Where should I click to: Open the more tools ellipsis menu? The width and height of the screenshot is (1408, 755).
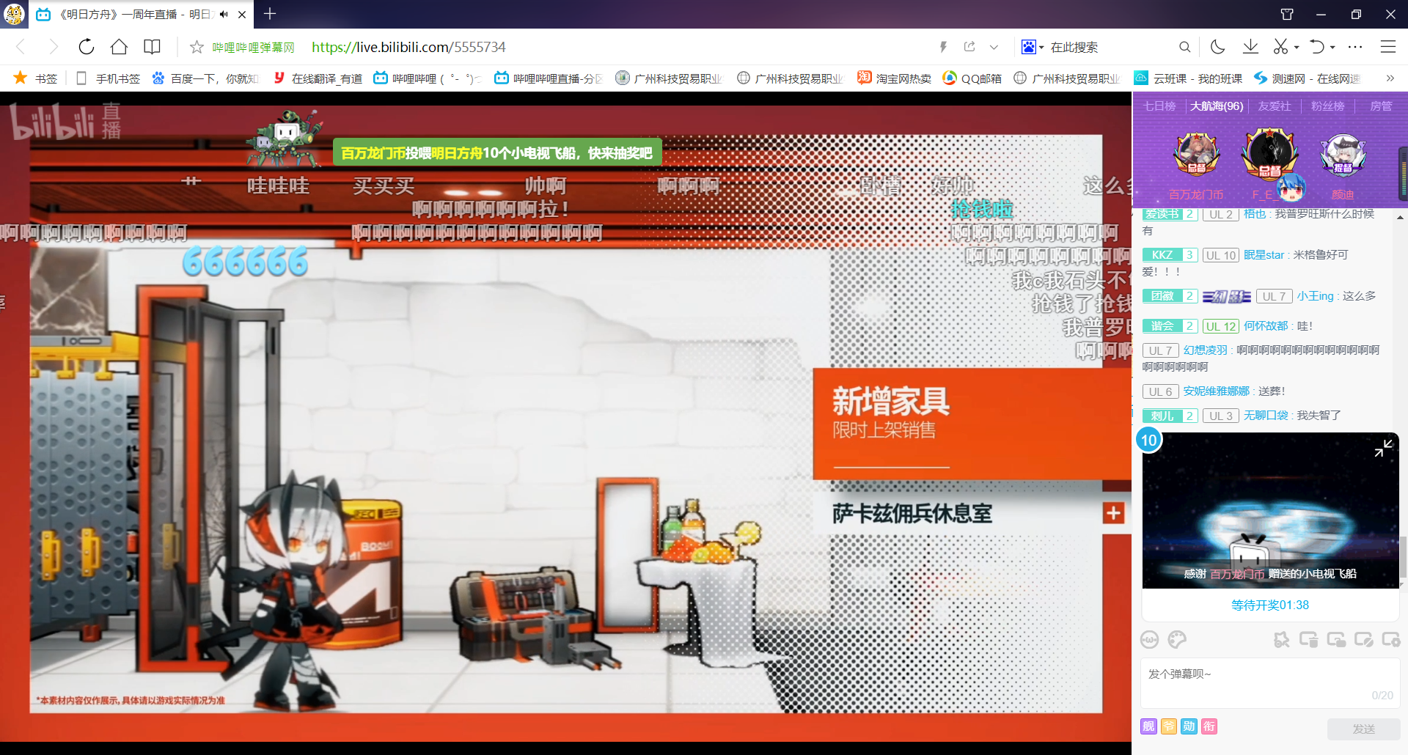[1355, 47]
